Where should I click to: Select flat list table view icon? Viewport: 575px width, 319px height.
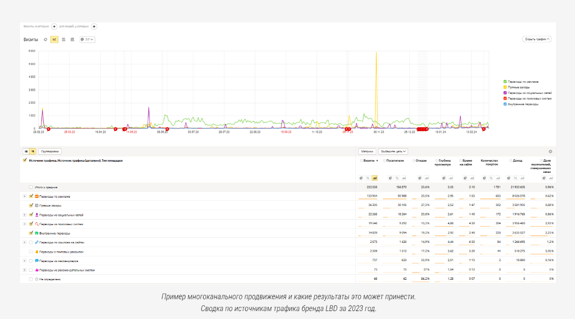point(26,151)
